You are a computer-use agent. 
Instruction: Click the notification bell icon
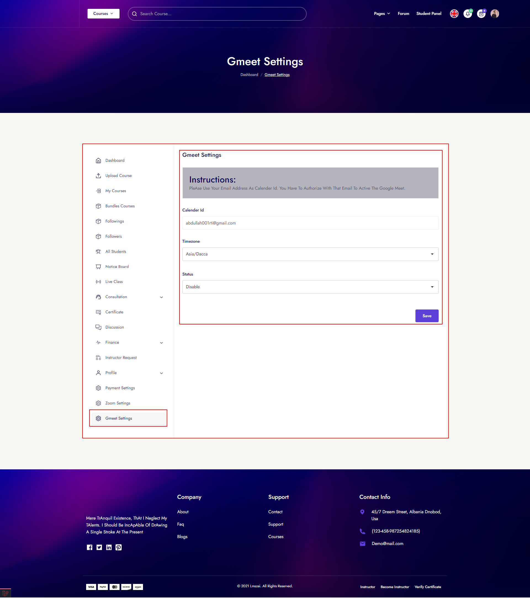pos(467,14)
